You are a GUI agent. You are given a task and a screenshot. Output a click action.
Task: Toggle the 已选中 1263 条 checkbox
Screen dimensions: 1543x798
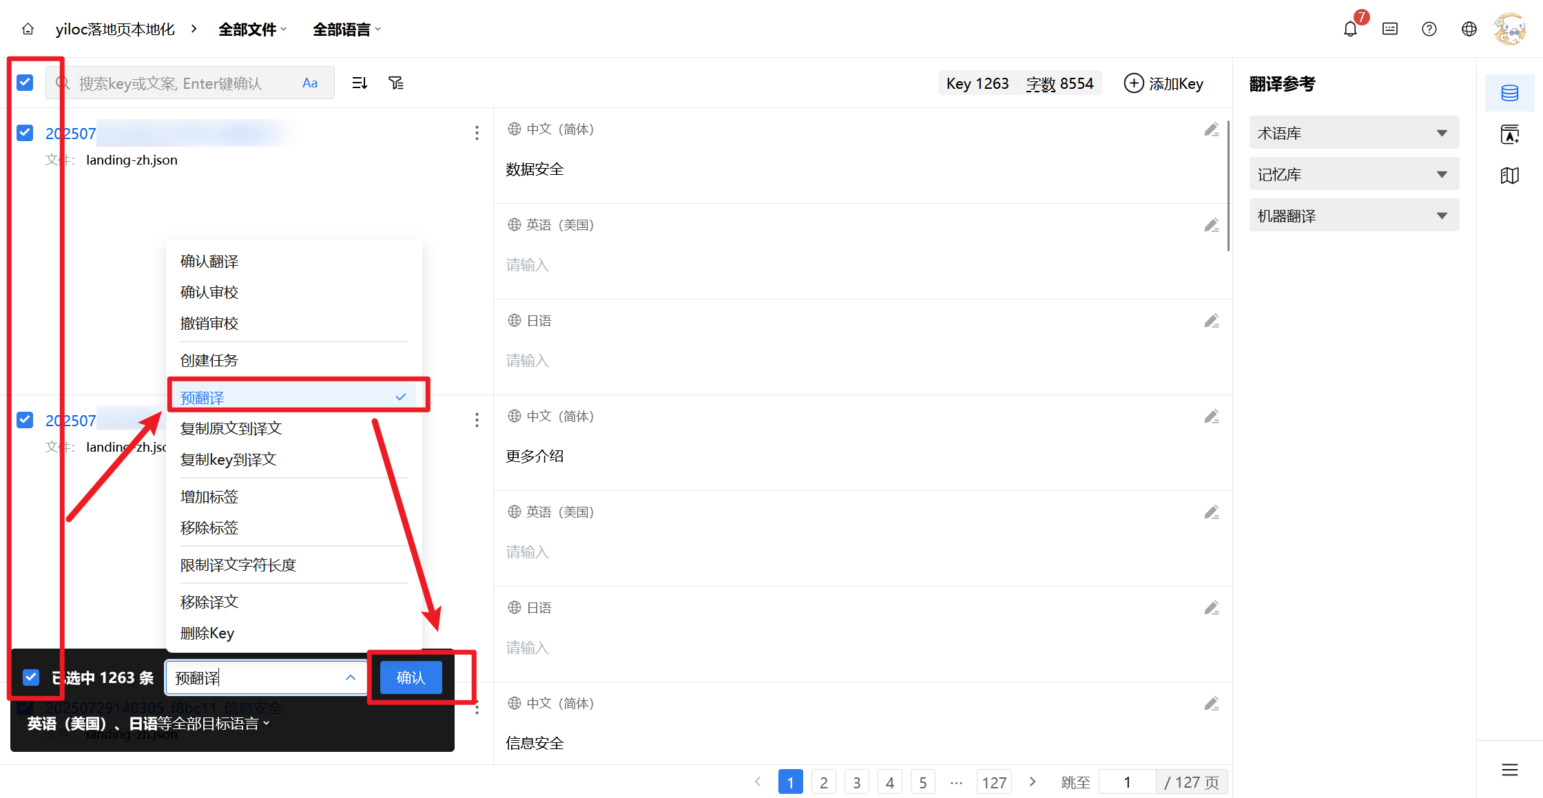click(31, 678)
